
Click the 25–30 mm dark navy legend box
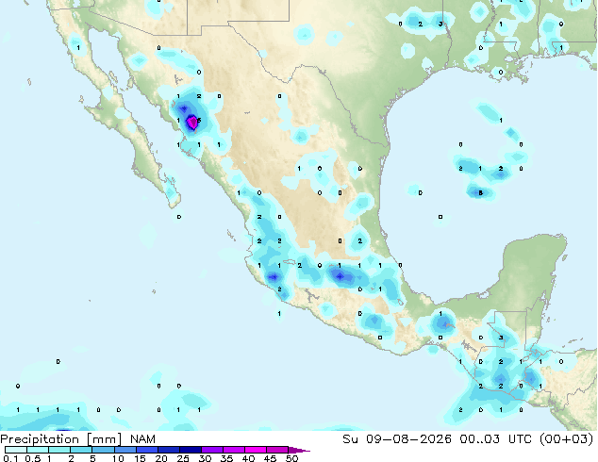190,450
